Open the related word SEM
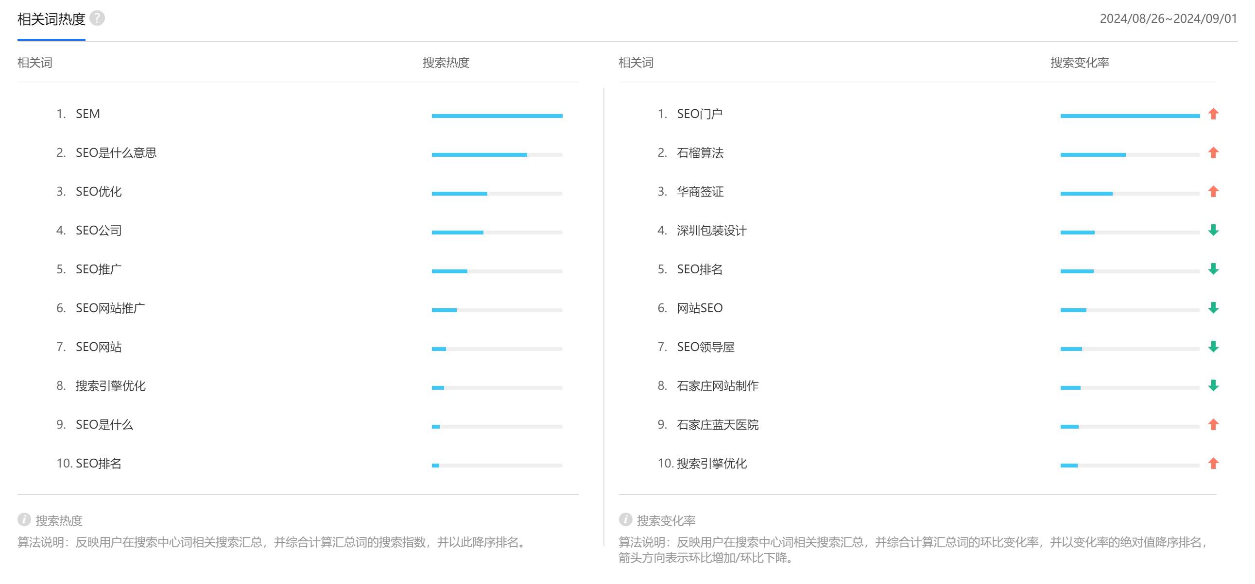 (87, 114)
